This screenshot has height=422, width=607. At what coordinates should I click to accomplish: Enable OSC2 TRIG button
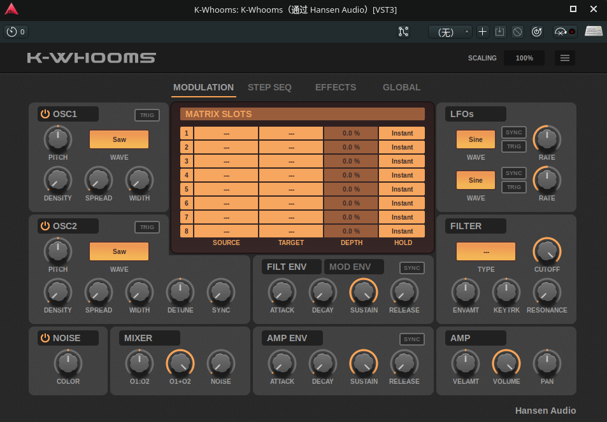(147, 227)
